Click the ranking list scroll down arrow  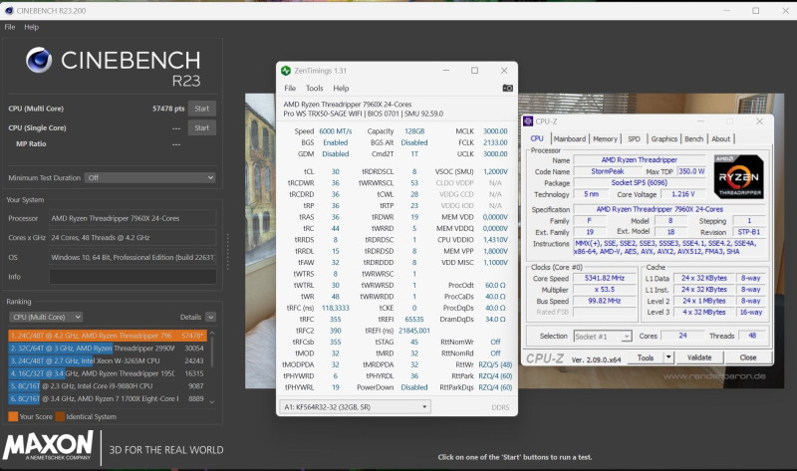[212, 402]
